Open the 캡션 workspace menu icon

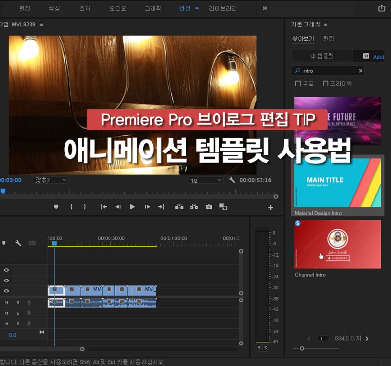tap(197, 9)
